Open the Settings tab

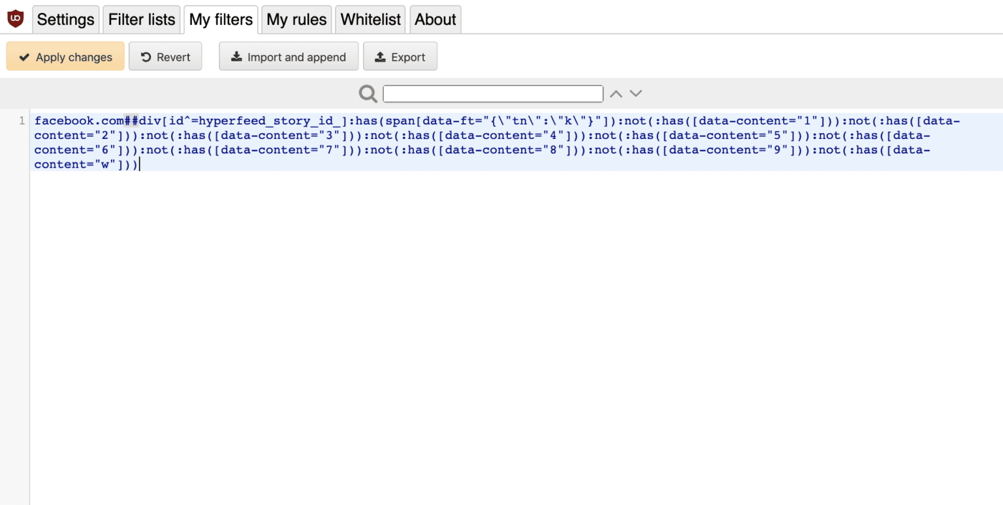coord(65,20)
